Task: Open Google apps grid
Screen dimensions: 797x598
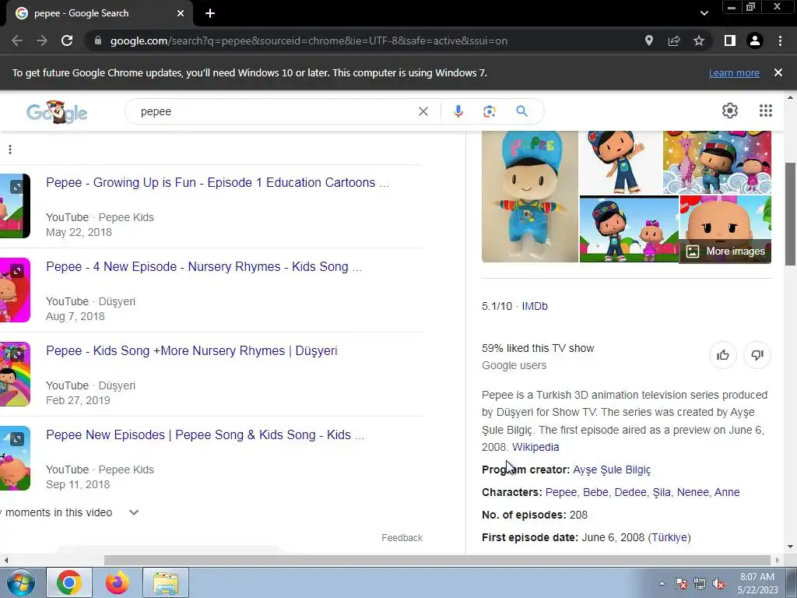Action: coord(766,111)
